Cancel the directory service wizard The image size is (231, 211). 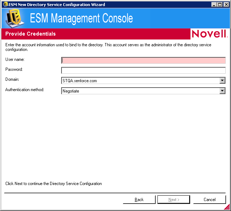(209, 200)
